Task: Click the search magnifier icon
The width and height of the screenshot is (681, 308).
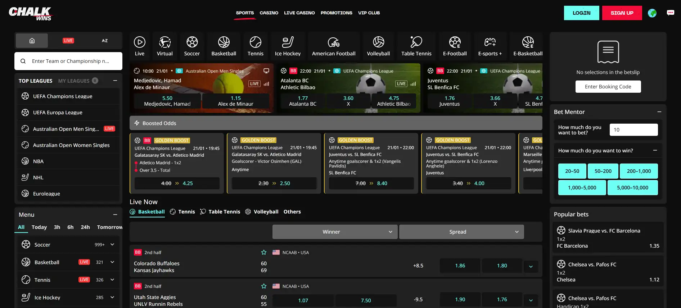Action: click(23, 61)
